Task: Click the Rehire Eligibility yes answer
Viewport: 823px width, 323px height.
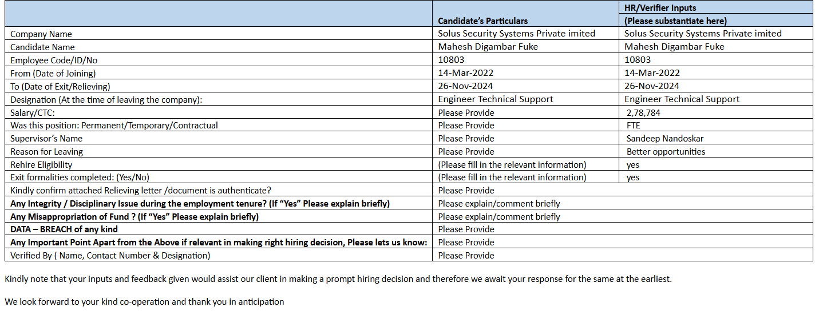Action: [x=633, y=165]
